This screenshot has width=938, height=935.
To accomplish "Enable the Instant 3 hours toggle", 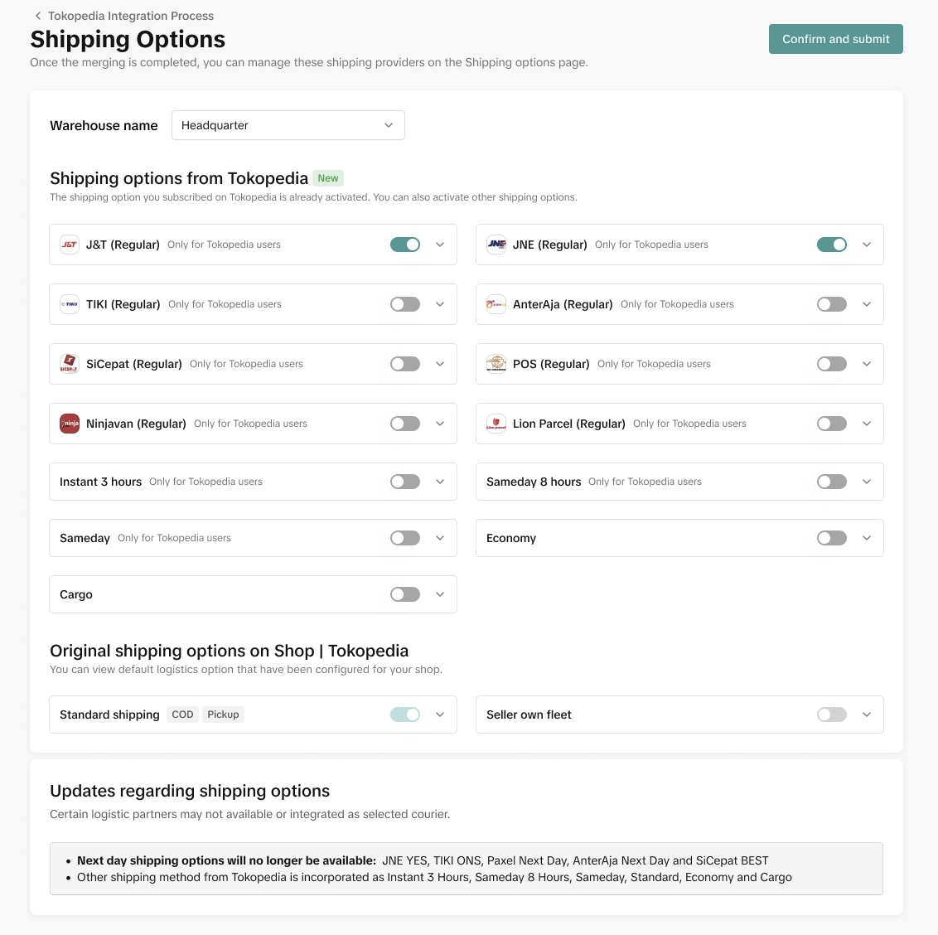I will [405, 482].
